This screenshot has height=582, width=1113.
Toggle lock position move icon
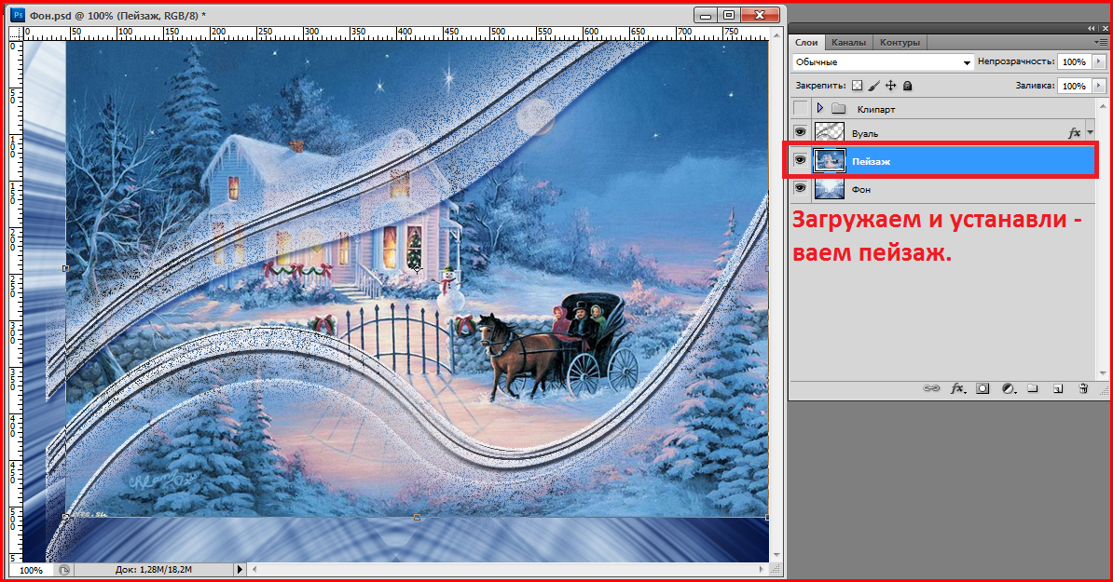[x=891, y=86]
